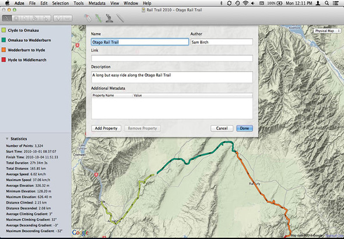Click the Maximum Elevation 626.40 m statistic
This screenshot has width=344, height=239.
29,197
